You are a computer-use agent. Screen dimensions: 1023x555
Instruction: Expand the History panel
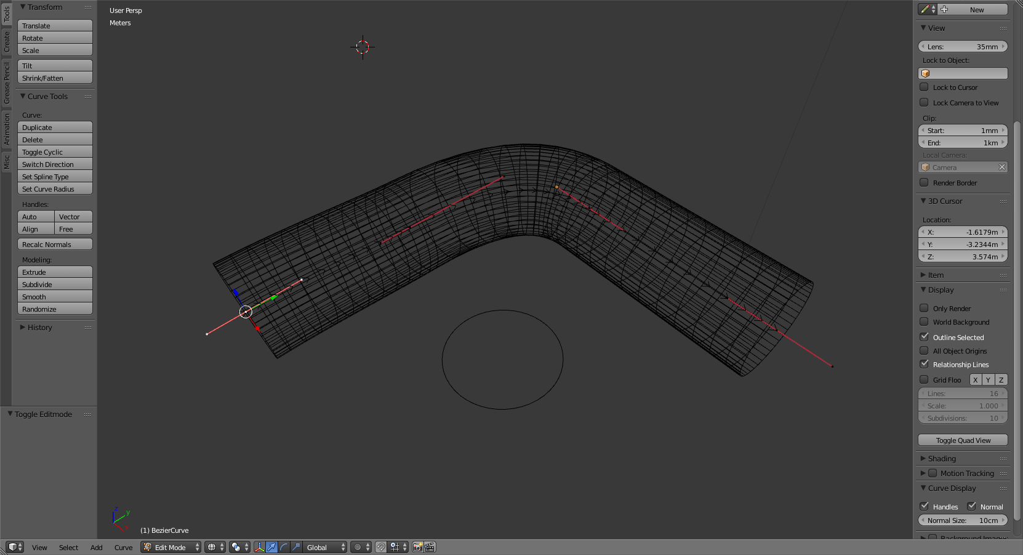click(x=23, y=327)
